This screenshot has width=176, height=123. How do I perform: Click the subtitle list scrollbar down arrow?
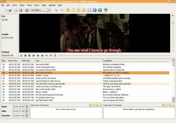tap(174, 101)
